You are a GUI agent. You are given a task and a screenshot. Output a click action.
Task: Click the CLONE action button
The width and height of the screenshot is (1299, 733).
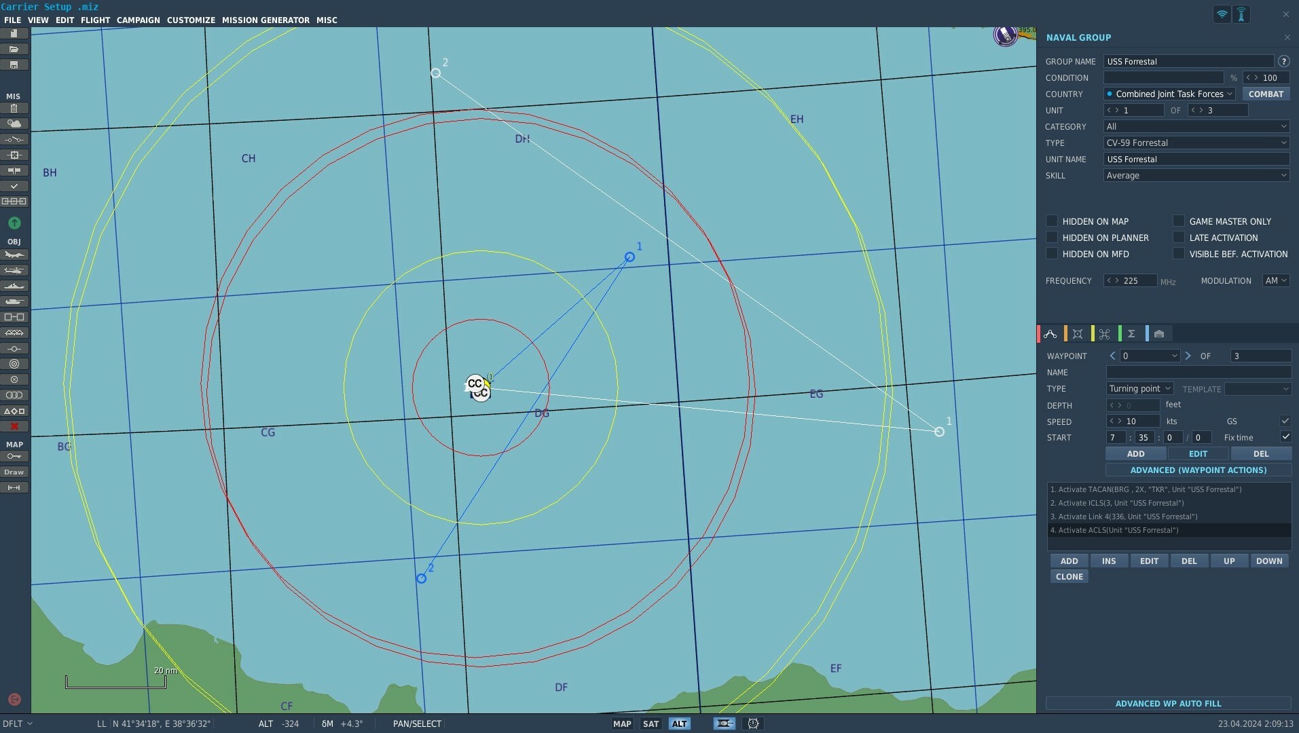pos(1069,576)
